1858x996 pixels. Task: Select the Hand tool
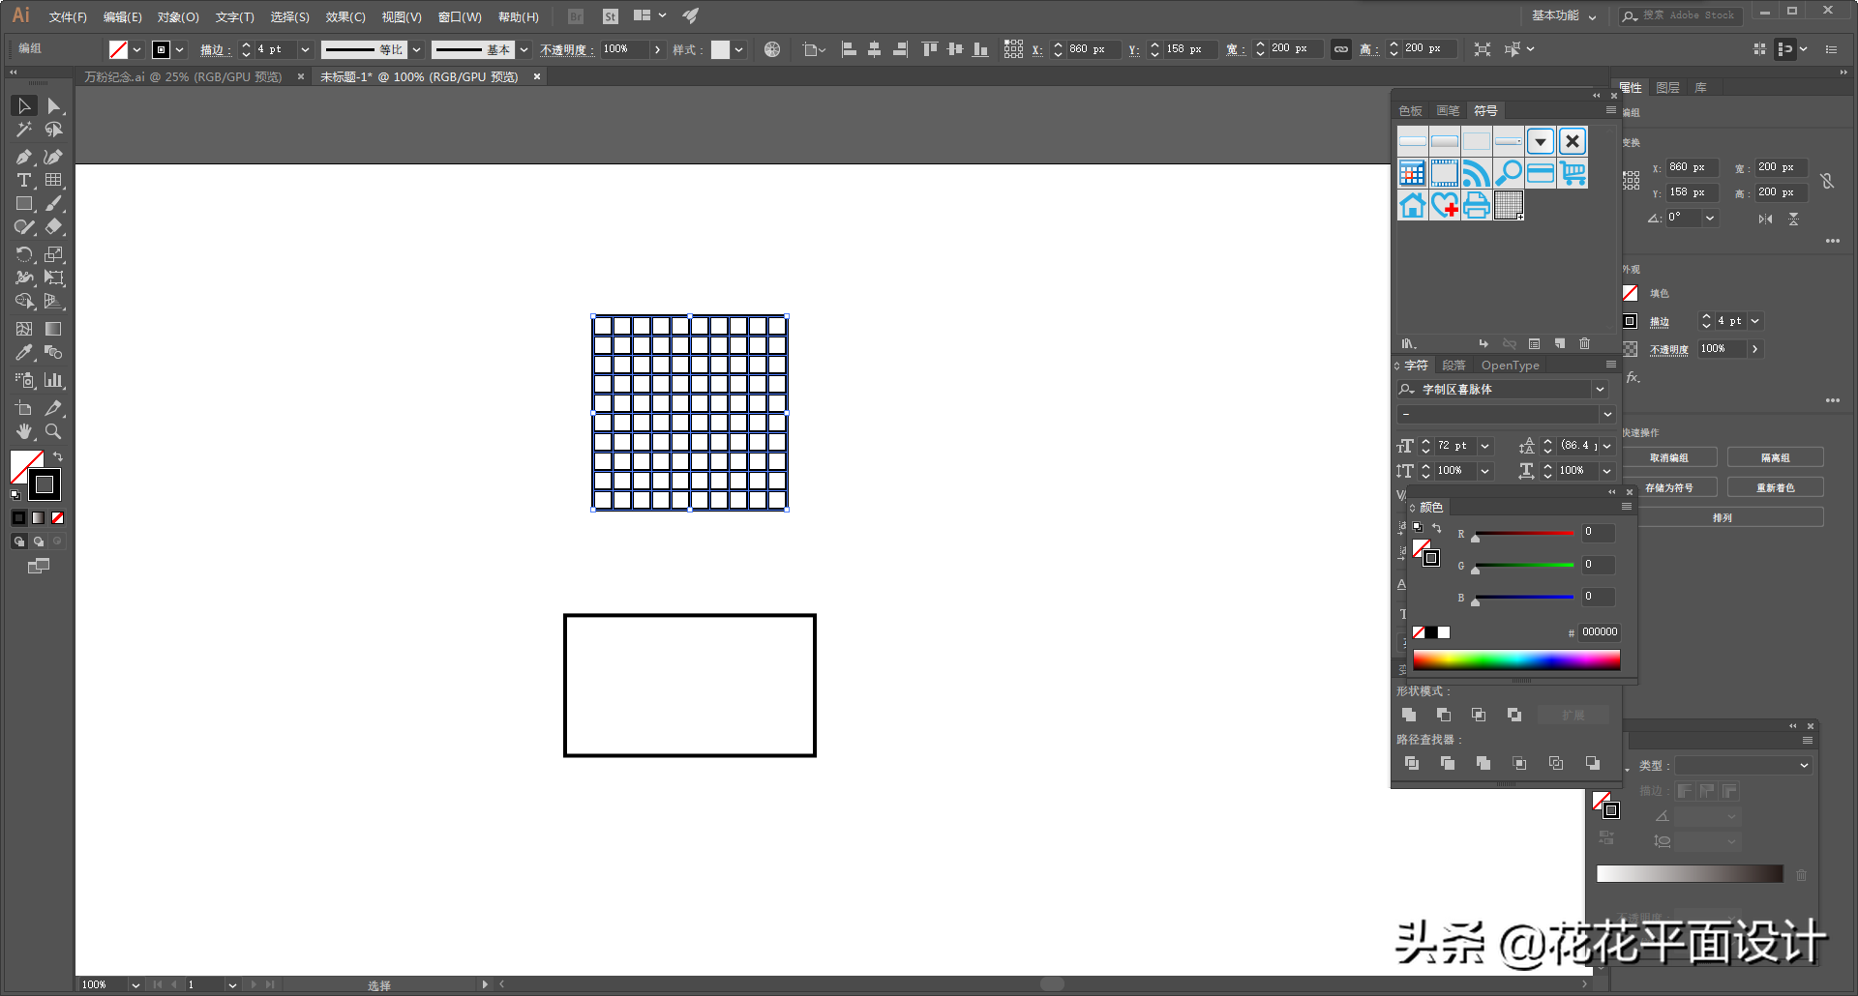point(24,431)
